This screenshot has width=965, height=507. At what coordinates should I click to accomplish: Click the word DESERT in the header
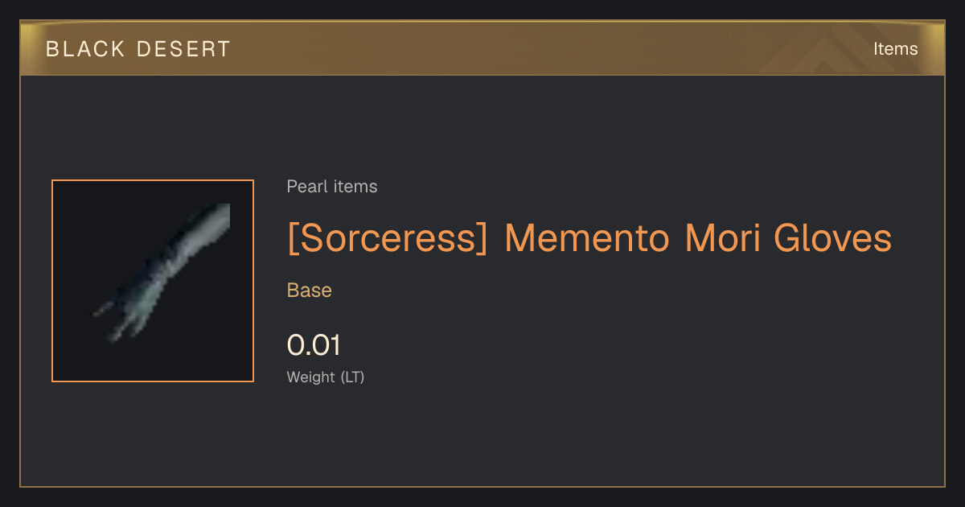coord(183,49)
